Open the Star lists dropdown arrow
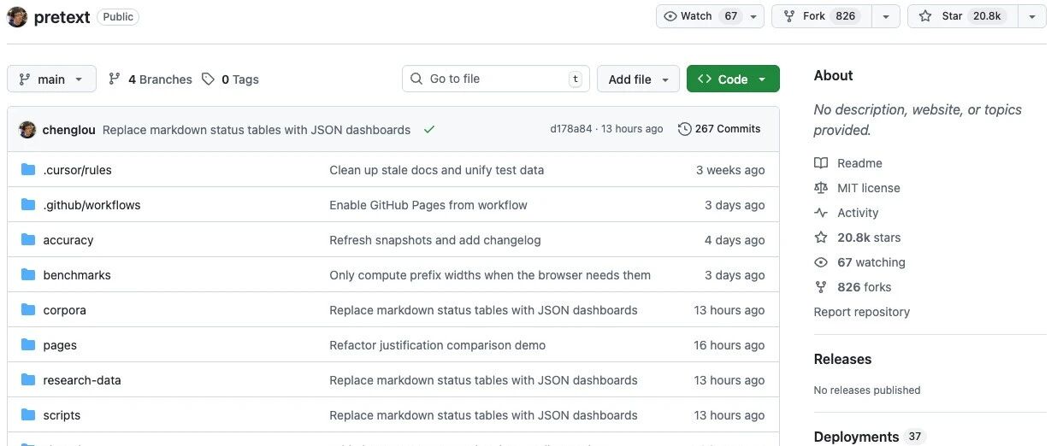Image resolution: width=1051 pixels, height=446 pixels. tap(1033, 16)
